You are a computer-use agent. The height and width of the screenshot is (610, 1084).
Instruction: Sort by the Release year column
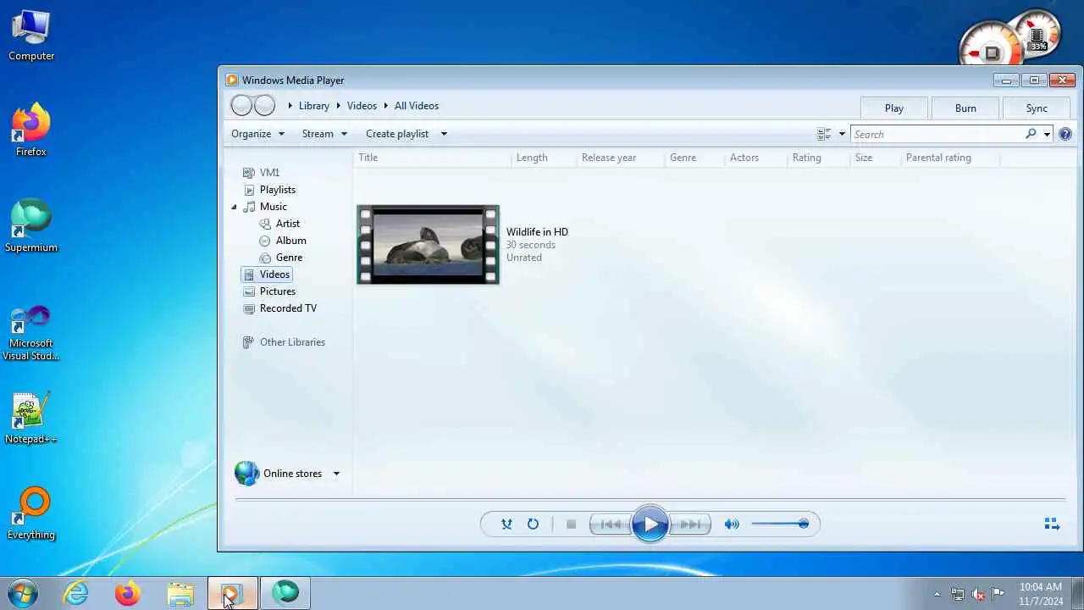coord(609,158)
